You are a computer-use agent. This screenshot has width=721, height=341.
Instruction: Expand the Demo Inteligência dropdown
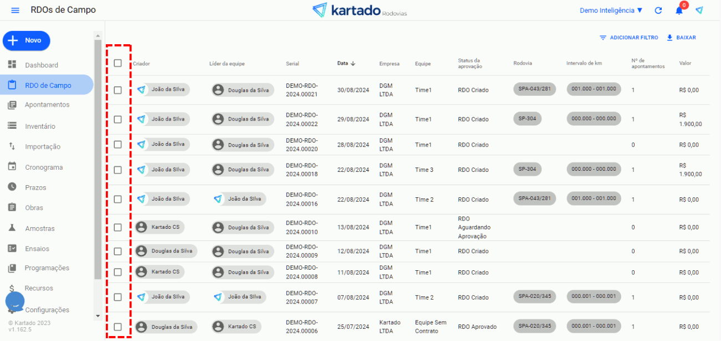611,11
